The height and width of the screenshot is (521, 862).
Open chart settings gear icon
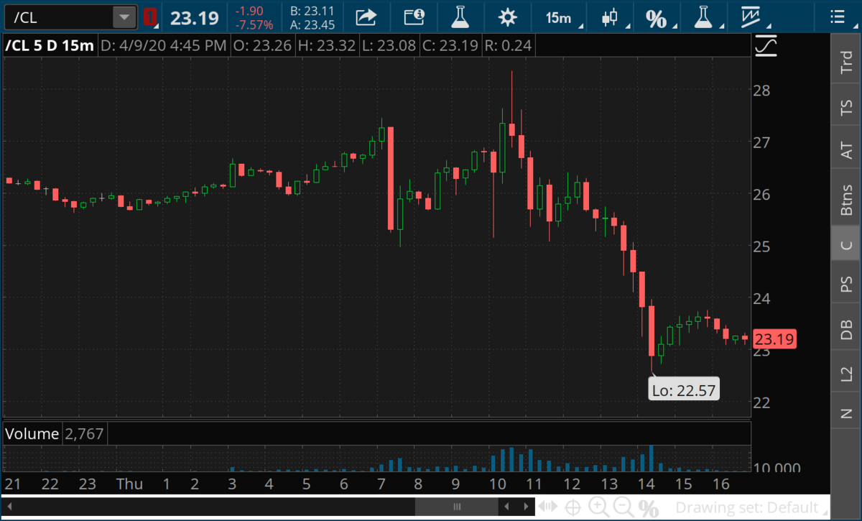(x=508, y=17)
